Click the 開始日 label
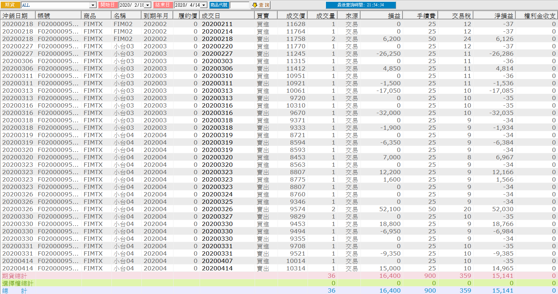 [108, 5]
